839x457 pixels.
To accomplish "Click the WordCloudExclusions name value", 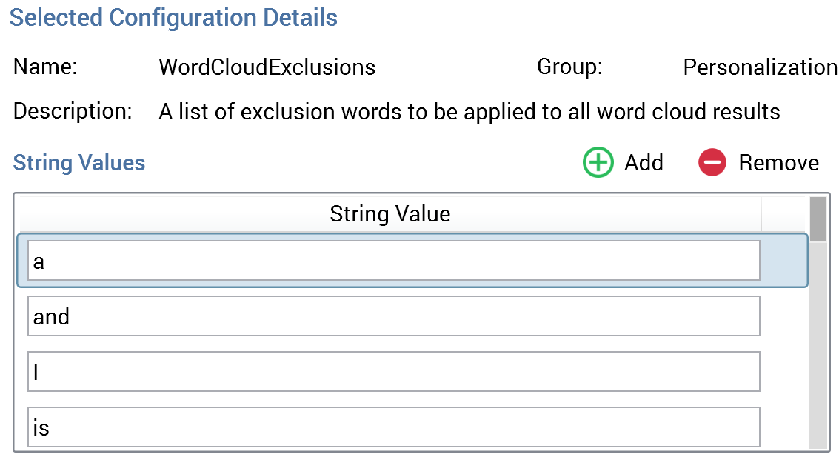I will [x=267, y=67].
